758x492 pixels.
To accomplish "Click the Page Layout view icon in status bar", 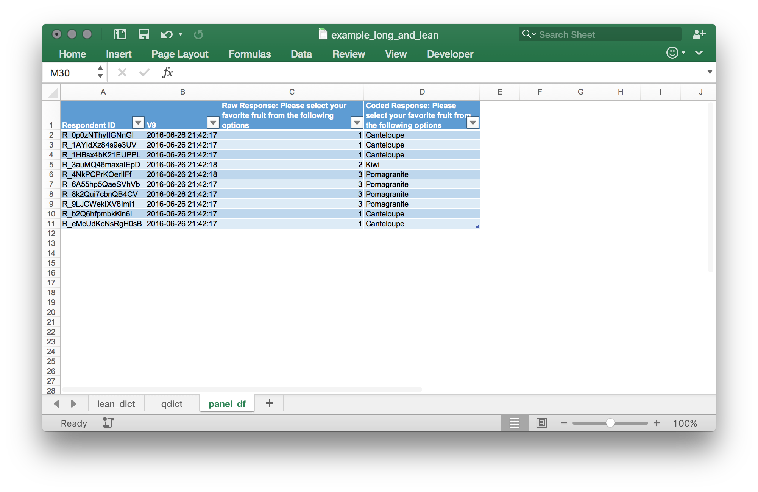I will click(542, 423).
